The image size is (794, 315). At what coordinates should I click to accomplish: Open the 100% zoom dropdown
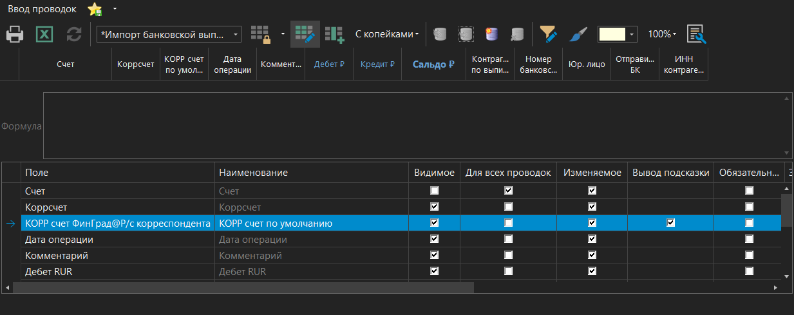point(662,34)
